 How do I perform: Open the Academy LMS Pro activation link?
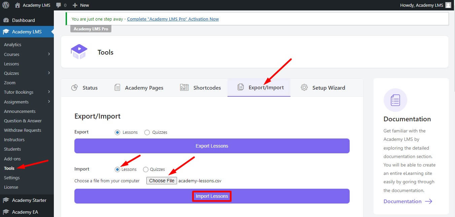click(x=173, y=19)
